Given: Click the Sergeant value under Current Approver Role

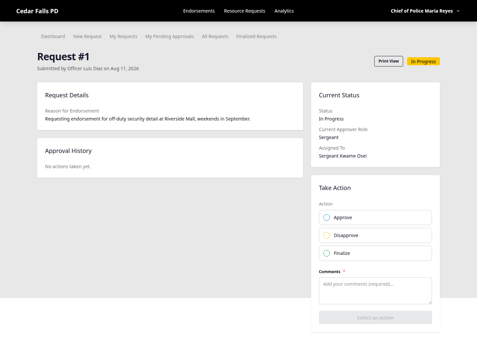Looking at the screenshot, I should coord(329,137).
